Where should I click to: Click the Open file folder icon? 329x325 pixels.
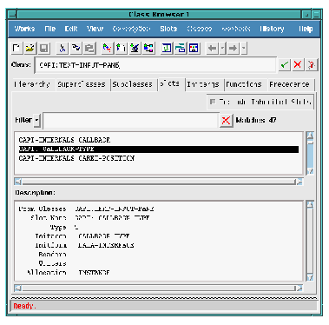pos(30,48)
